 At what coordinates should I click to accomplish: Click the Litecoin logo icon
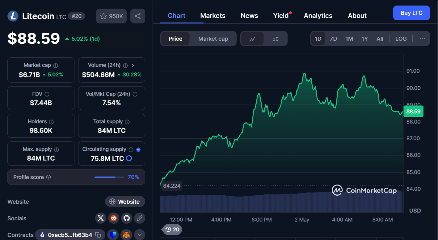13,16
